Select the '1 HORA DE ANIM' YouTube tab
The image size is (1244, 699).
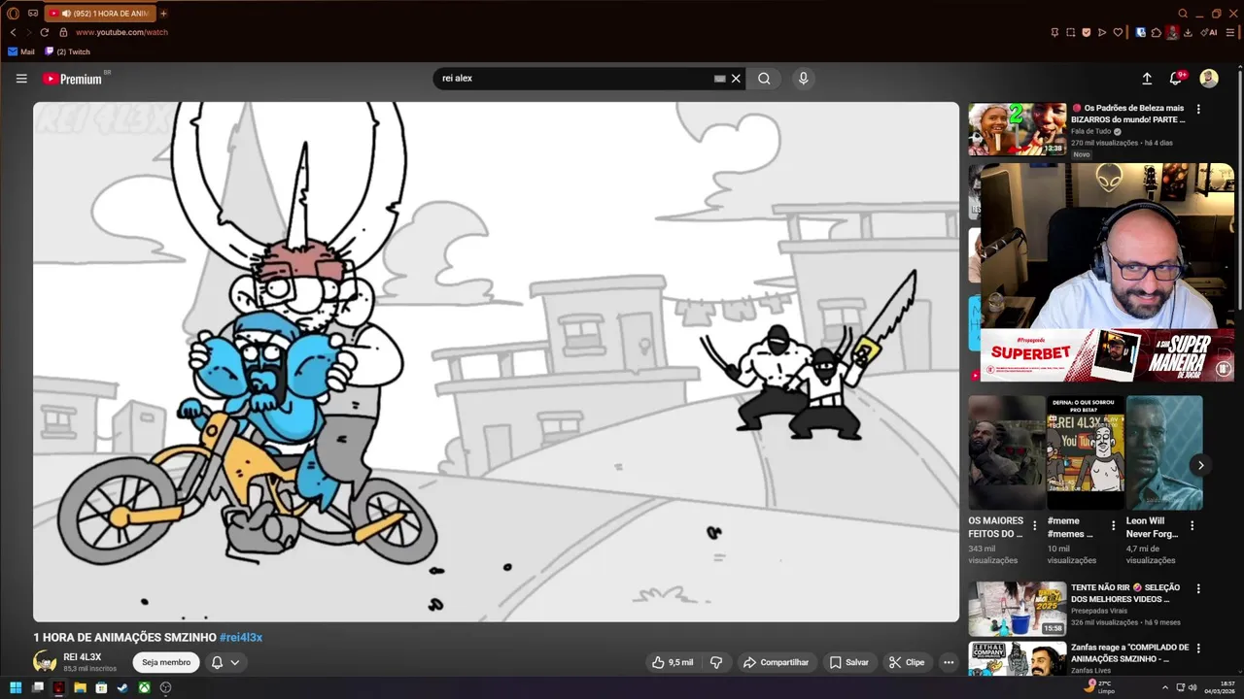tap(99, 14)
